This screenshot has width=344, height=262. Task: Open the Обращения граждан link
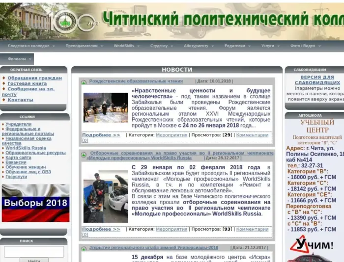tap(34, 78)
